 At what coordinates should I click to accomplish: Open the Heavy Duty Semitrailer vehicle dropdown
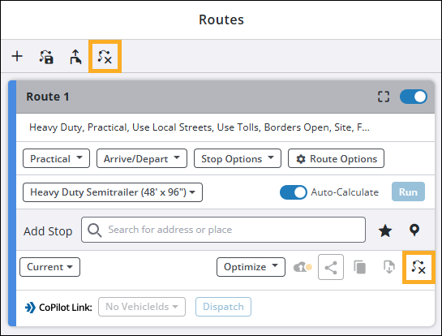click(x=113, y=192)
